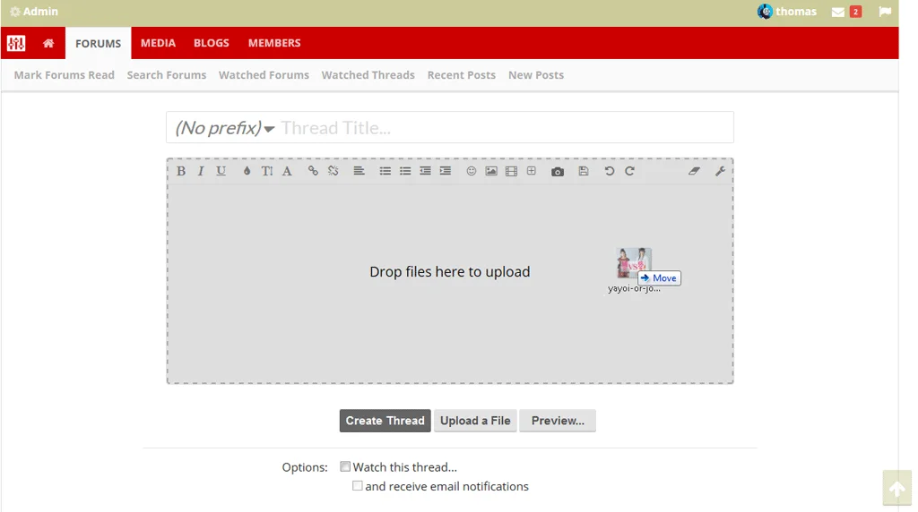918x512 pixels.
Task: Click the Create Thread button
Action: [385, 421]
